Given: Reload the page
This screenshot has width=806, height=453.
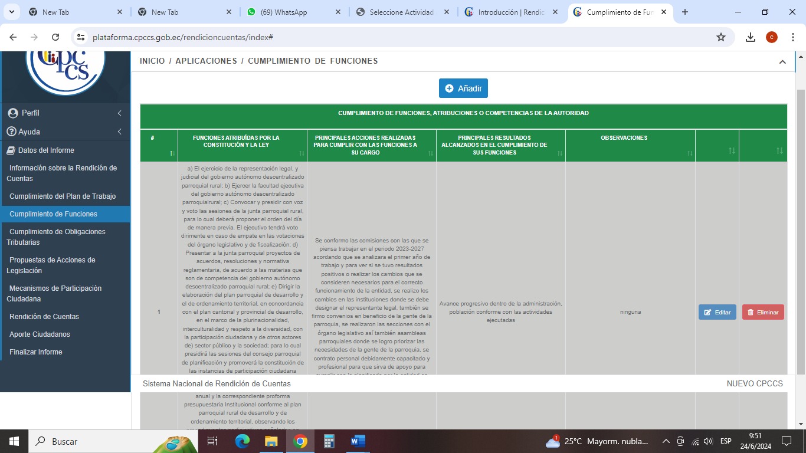Looking at the screenshot, I should pos(55,37).
